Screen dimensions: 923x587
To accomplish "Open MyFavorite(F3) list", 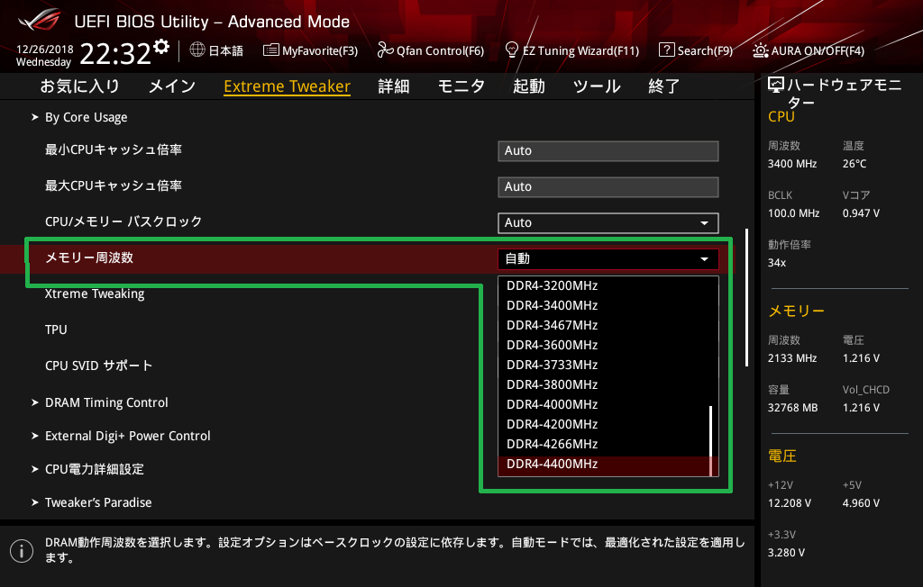I will click(310, 50).
